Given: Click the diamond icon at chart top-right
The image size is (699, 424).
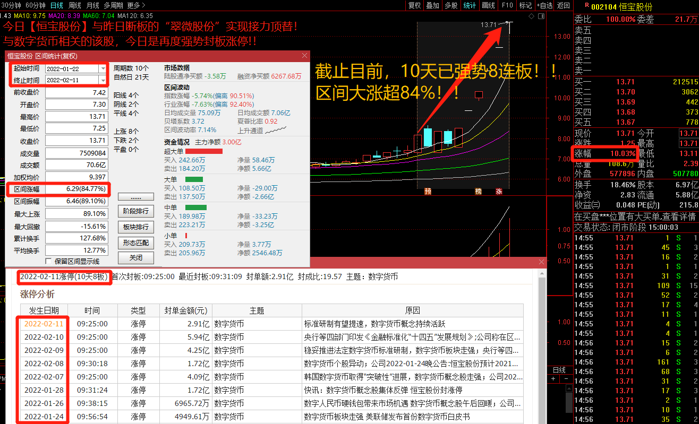Looking at the screenshot, I should pyautogui.click(x=532, y=17).
